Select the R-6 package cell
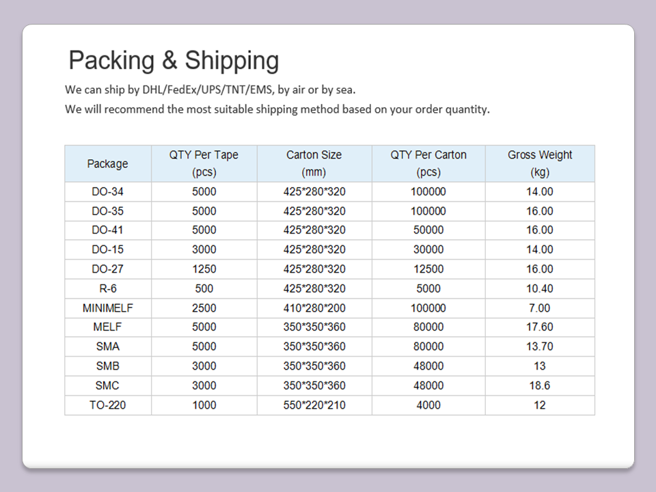This screenshot has height=492, width=656. [108, 288]
